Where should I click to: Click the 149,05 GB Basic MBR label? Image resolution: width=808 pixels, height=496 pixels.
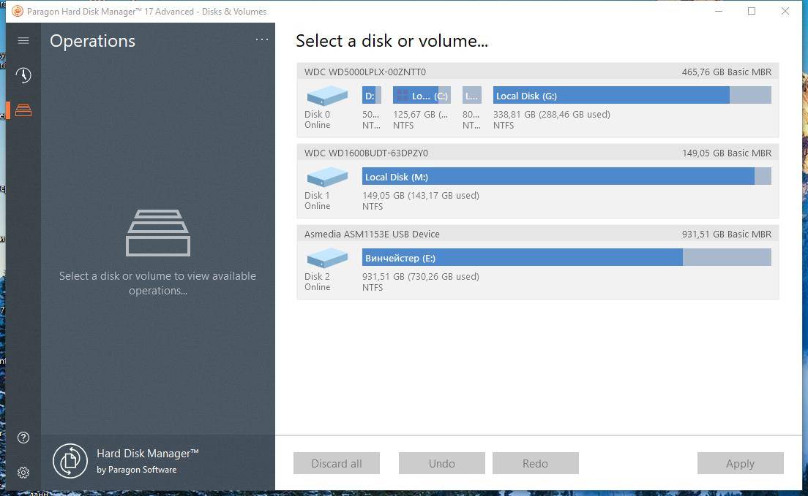point(727,153)
